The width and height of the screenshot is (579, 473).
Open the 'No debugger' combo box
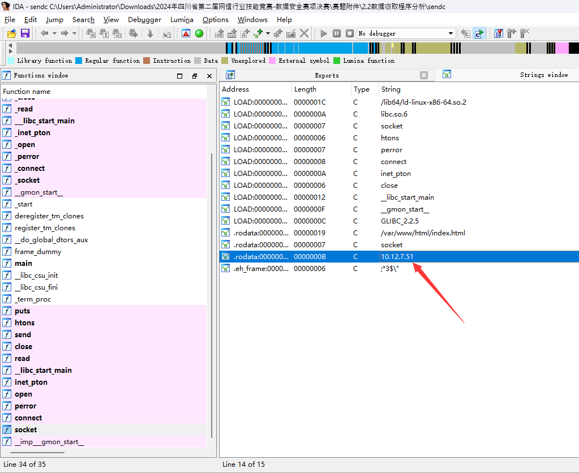[406, 33]
